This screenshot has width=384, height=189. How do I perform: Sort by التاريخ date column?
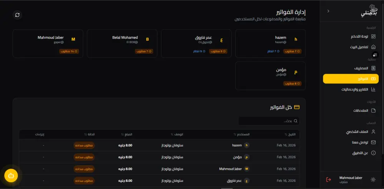click(290, 134)
